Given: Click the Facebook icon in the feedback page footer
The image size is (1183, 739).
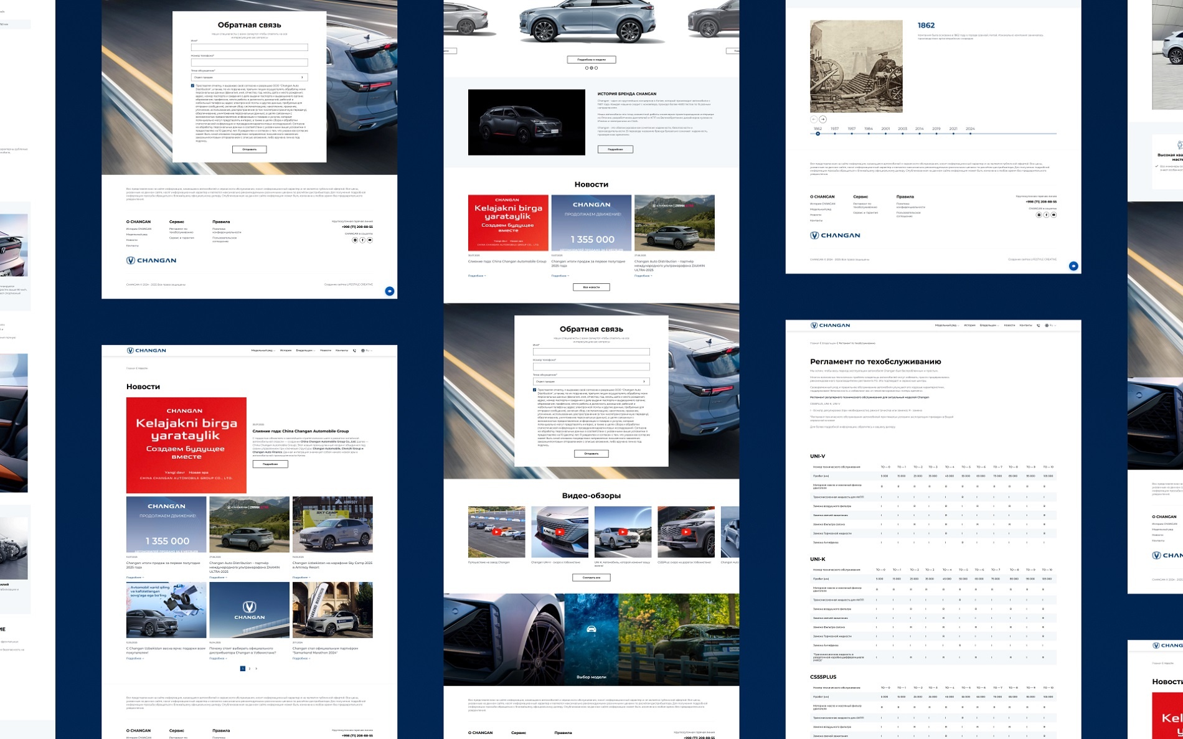Looking at the screenshot, I should click(x=362, y=240).
